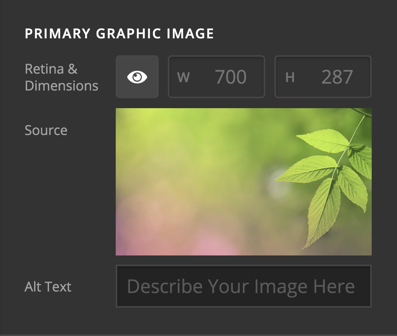Click inside the alt text description box
The image size is (397, 336).
[x=243, y=286]
